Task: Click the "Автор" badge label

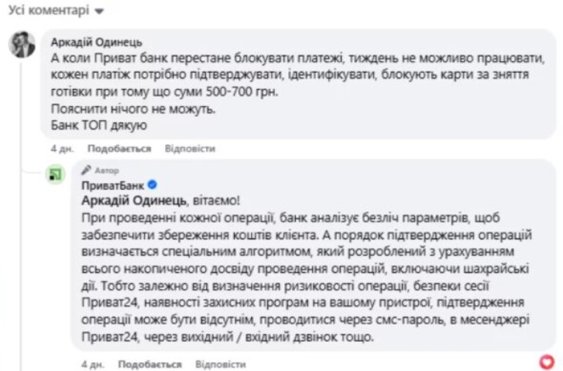Action: tap(107, 170)
